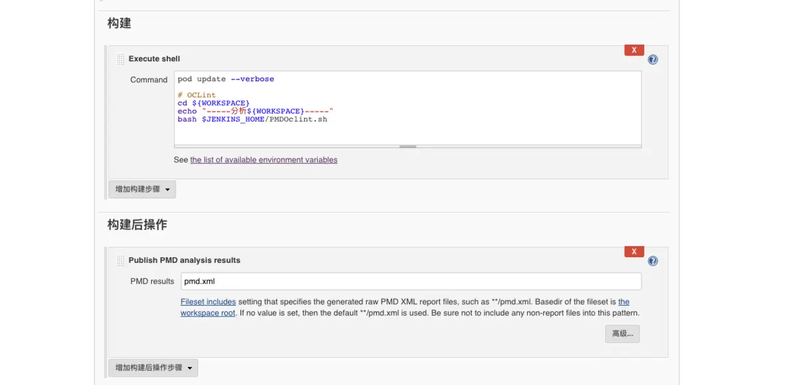Screen dimensions: 801x385
Task: Click the 构建后操作 section heading
Action: (x=137, y=225)
